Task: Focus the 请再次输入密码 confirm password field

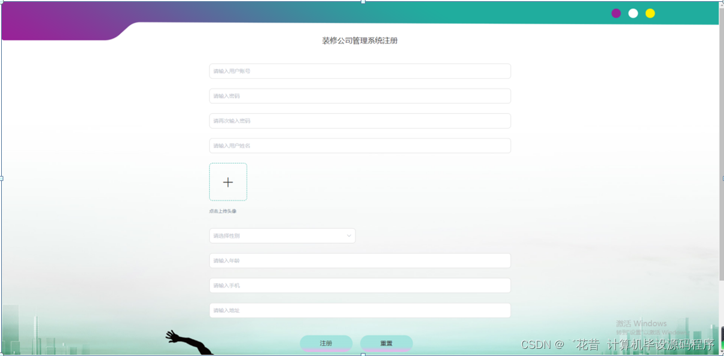Action: [359, 120]
